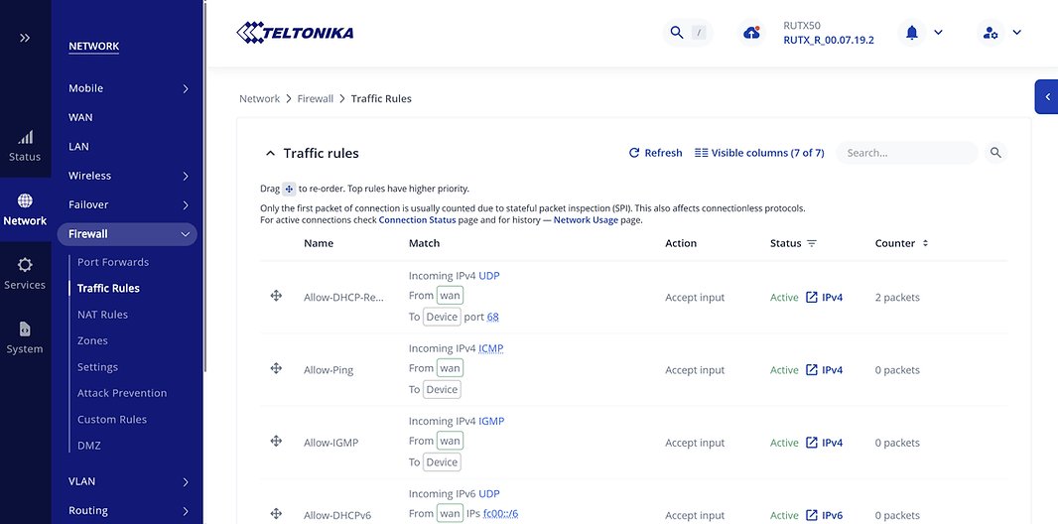Open the user settings icon
This screenshot has width=1058, height=524.
(990, 33)
